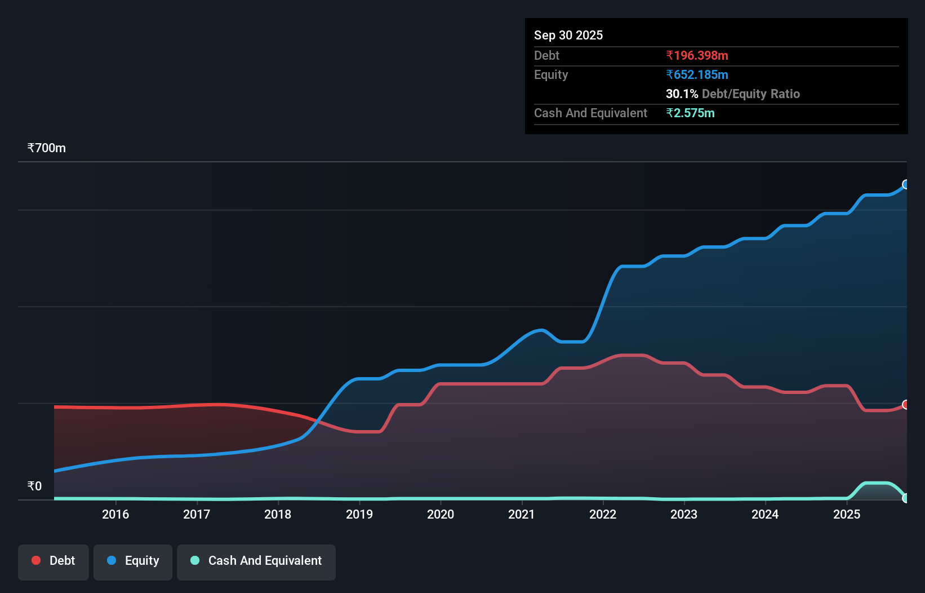Select the blue Equity legend dot
This screenshot has height=593, width=925.
click(x=112, y=560)
